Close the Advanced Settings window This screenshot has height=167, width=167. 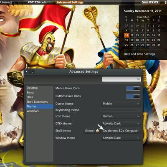(27, 71)
